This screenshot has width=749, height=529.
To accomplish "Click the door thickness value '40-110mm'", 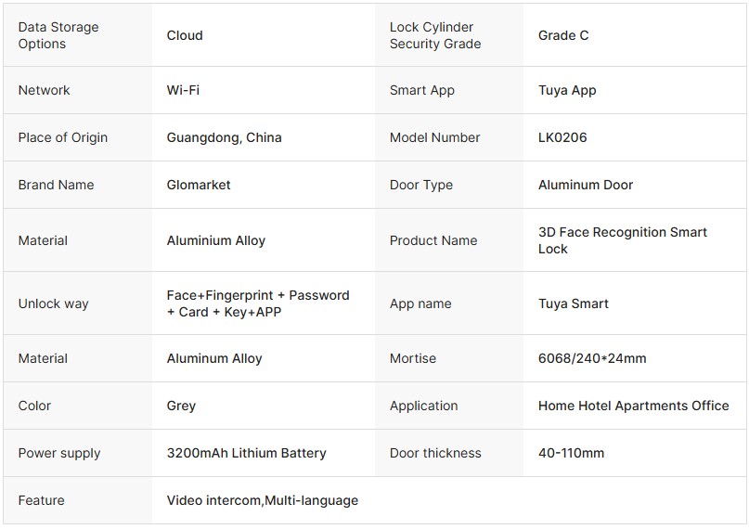I will coord(571,453).
